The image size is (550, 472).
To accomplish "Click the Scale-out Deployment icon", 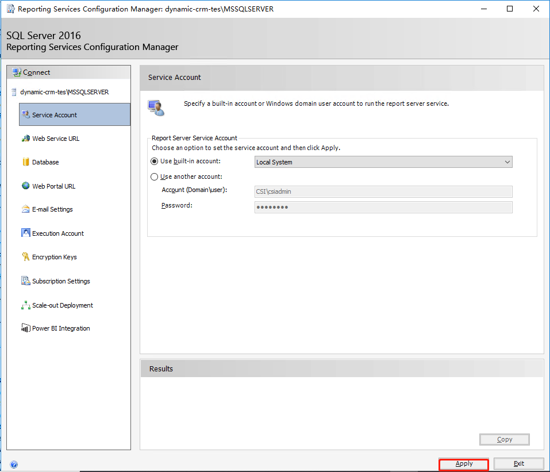I will pyautogui.click(x=26, y=305).
